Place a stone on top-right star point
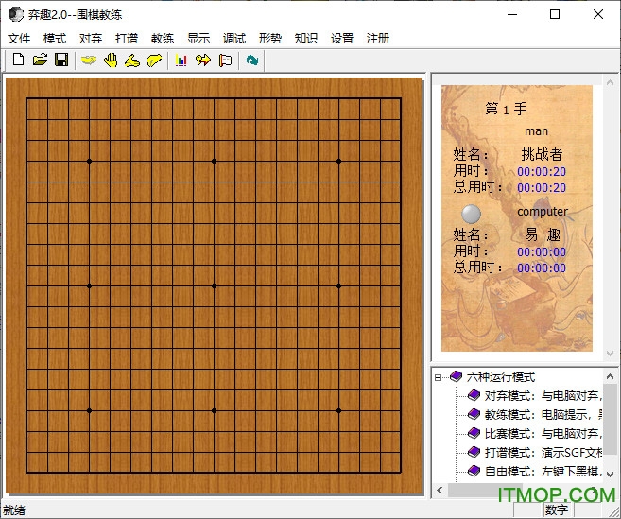This screenshot has height=519, width=621. pyautogui.click(x=338, y=161)
